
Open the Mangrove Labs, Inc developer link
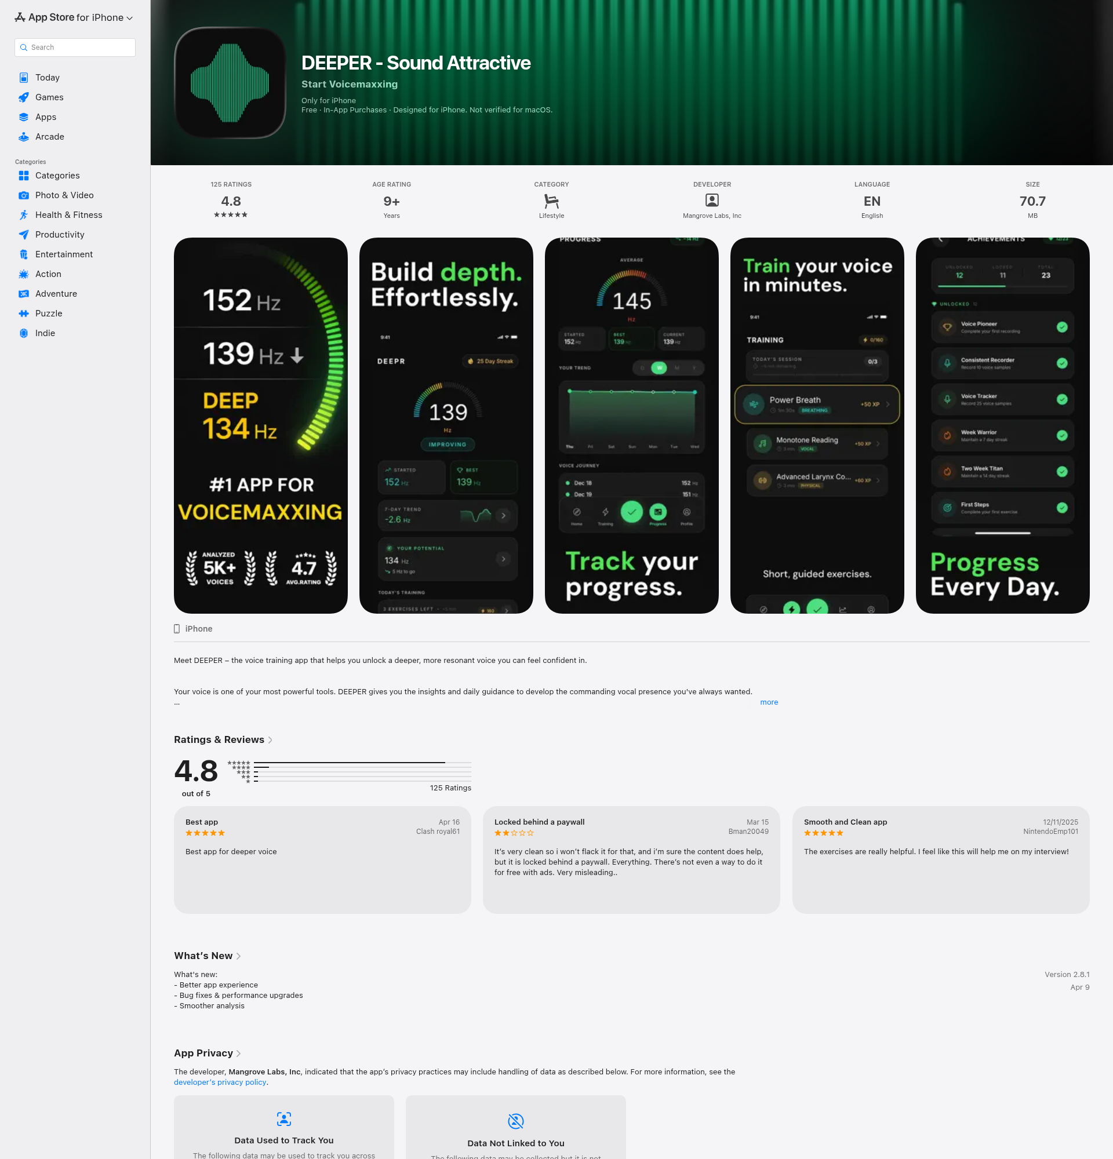click(712, 216)
